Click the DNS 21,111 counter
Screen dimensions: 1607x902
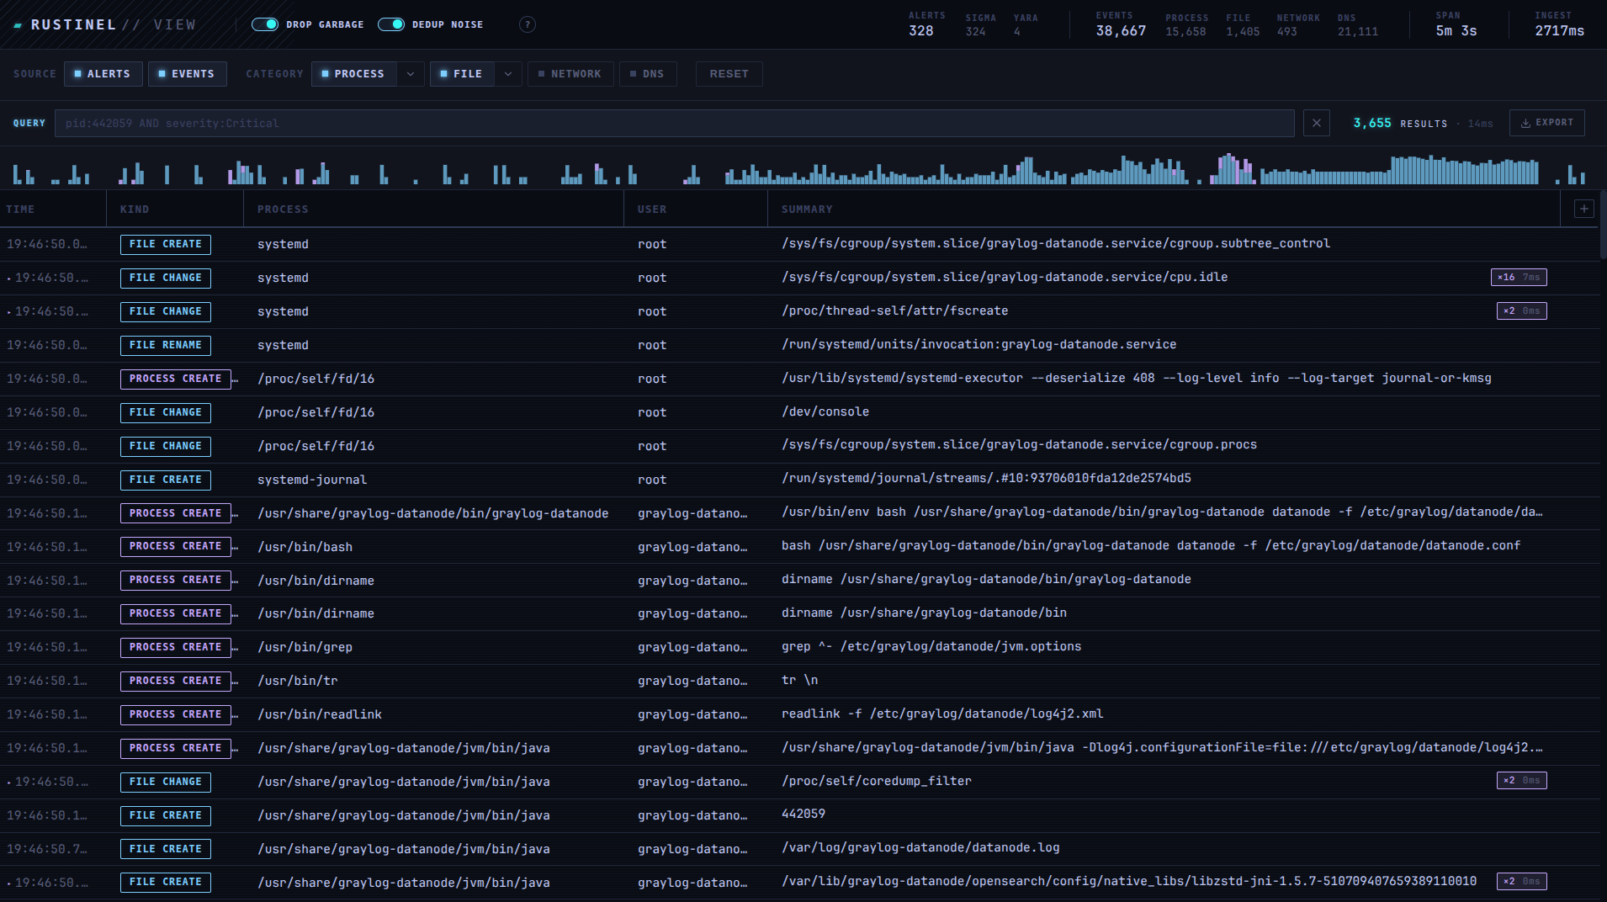[1358, 25]
